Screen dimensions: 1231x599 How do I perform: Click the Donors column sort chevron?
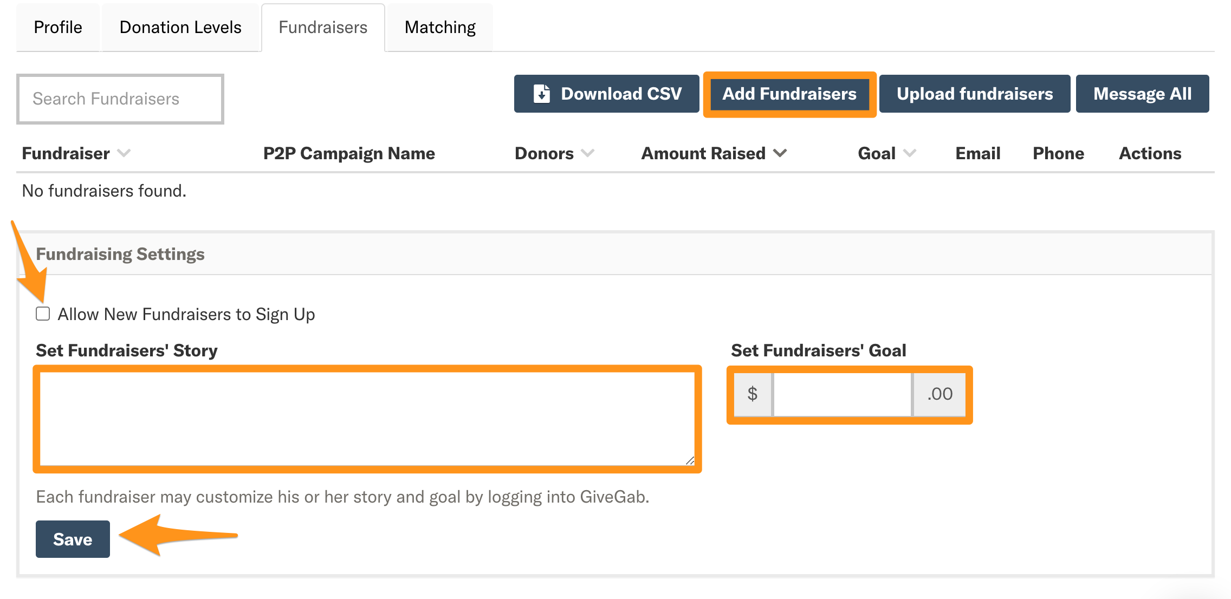[x=588, y=153]
